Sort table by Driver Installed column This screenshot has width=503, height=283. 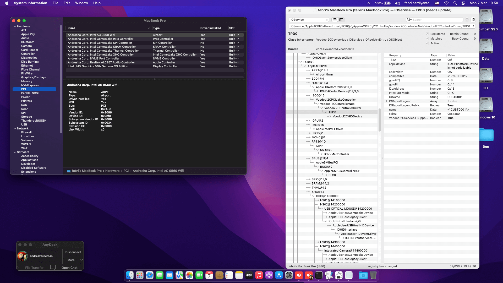pyautogui.click(x=211, y=28)
